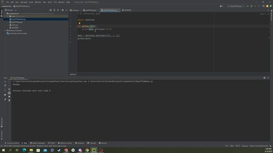Hide the Run tool window with minus
Screen dimensions: 273x153
(268, 78)
